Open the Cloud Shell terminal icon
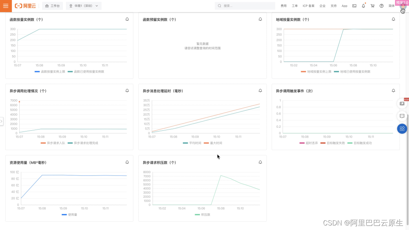The height and width of the screenshot is (230, 409). click(354, 6)
